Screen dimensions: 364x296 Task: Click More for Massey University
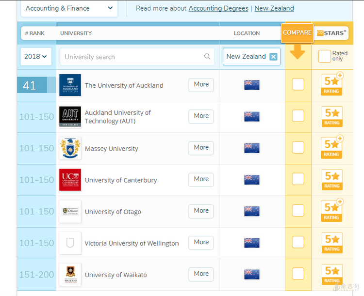coord(201,148)
